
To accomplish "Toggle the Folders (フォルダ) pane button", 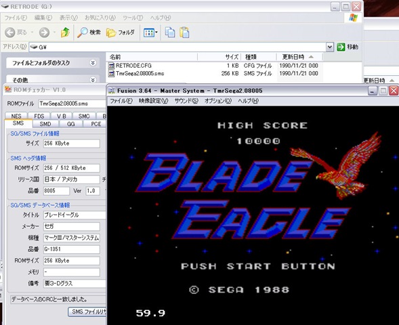I will [x=121, y=32].
